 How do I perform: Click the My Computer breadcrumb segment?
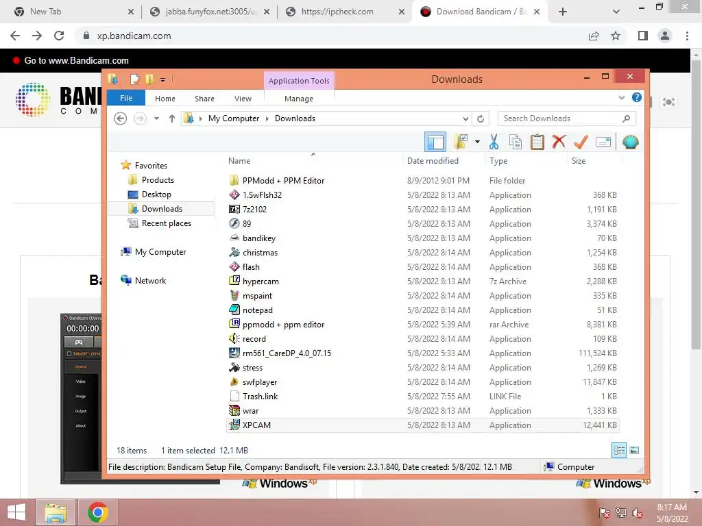[x=234, y=118]
